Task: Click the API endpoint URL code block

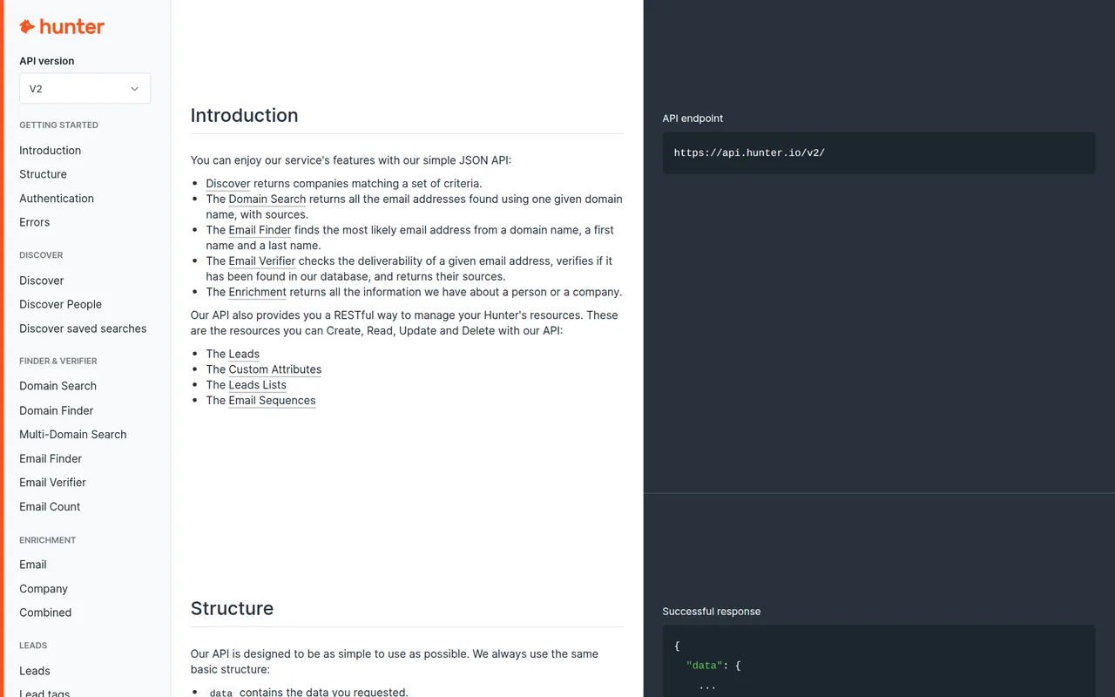Action: pyautogui.click(x=879, y=153)
